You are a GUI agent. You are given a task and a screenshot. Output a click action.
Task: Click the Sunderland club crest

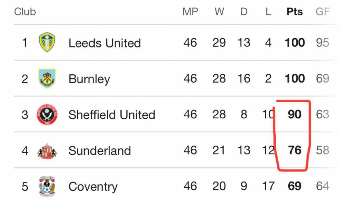tap(47, 151)
